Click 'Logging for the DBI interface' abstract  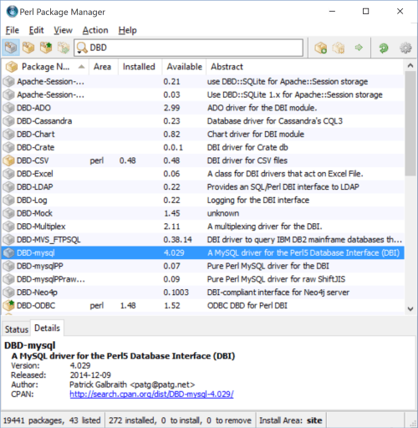[258, 200]
